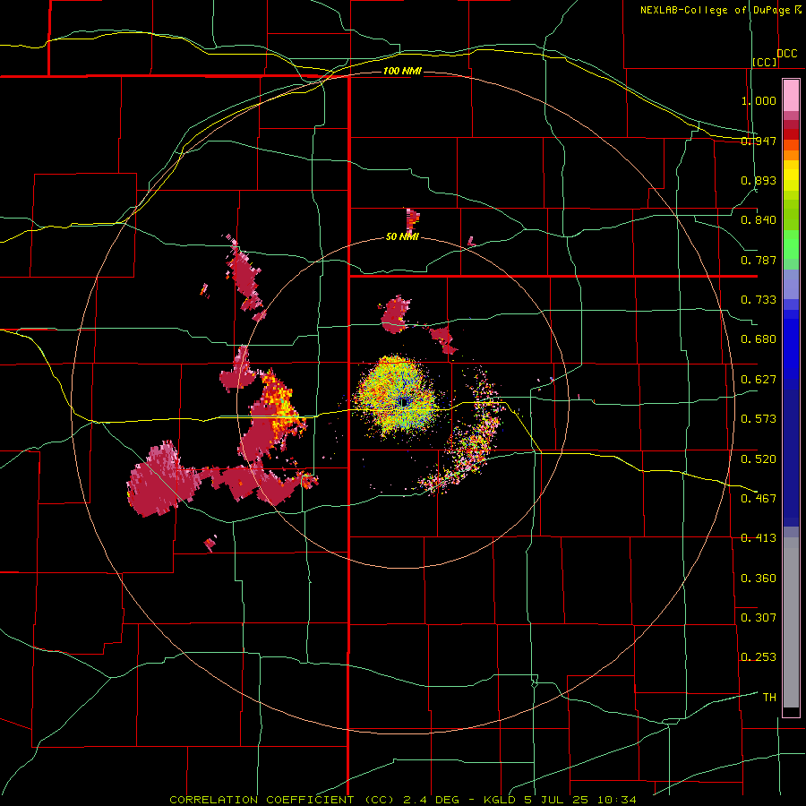The height and width of the screenshot is (806, 806).
Task: Click the 0.840 color scale value
Action: 759,220
